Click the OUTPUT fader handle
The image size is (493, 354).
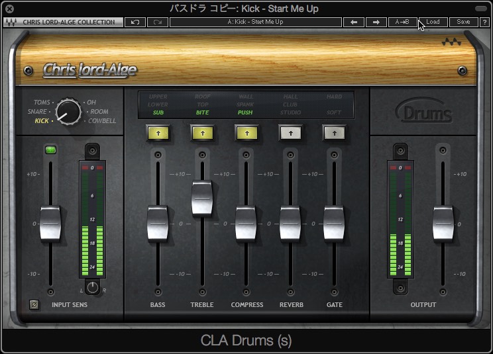[x=443, y=224]
